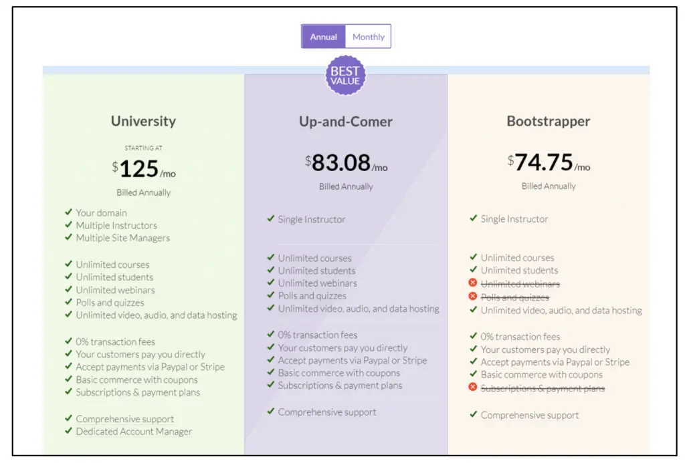
Task: Click checkmark beside Dedicated Account Manager
Action: coord(68,431)
